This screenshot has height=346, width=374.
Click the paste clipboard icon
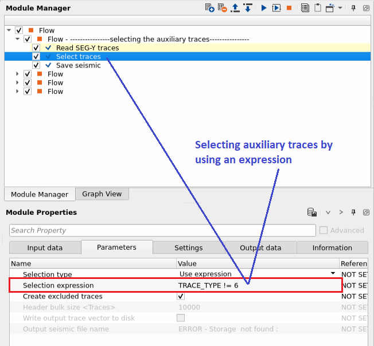(x=317, y=8)
